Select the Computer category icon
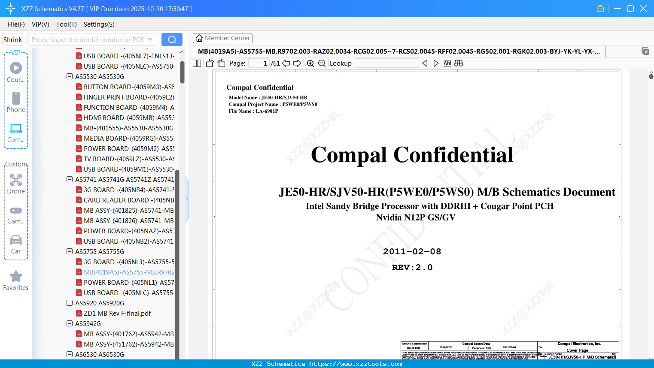Image resolution: width=654 pixels, height=368 pixels. click(16, 133)
